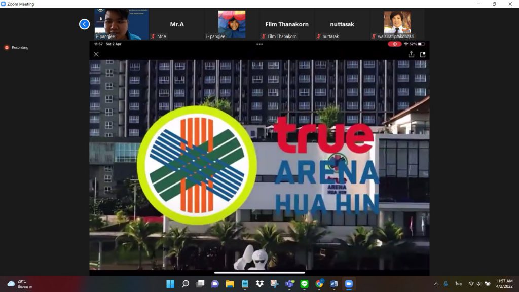Image resolution: width=519 pixels, height=292 pixels.
Task: Click muted microphone icon beside Film Thanakorn label
Action: tap(264, 36)
